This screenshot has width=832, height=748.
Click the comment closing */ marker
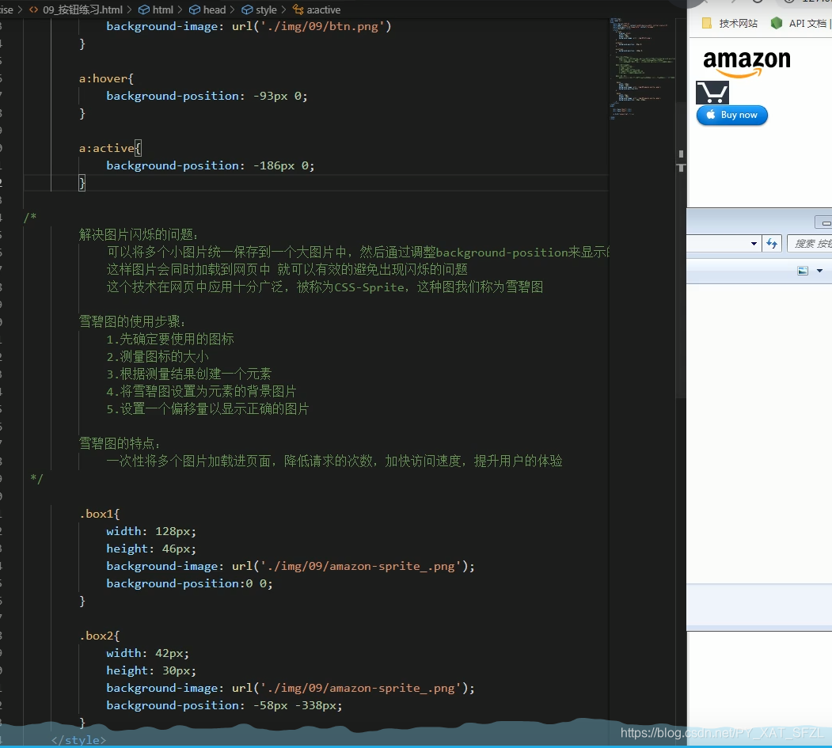(36, 479)
